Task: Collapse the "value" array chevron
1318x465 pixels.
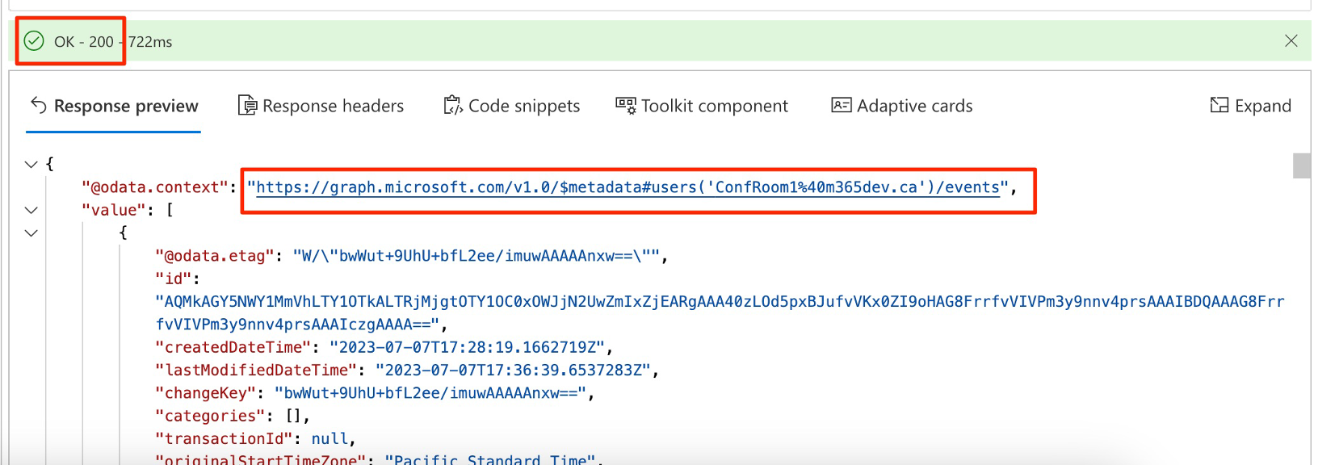Action: 31,210
